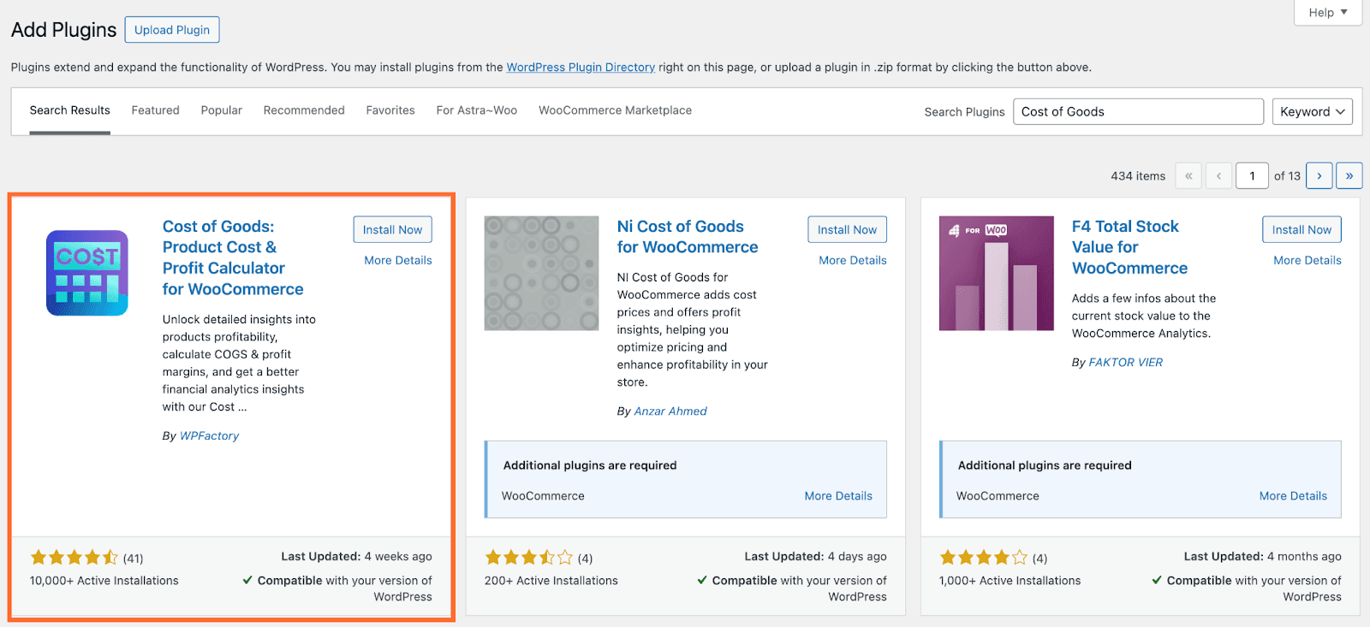Click the previous page arrow button
The height and width of the screenshot is (627, 1370).
coord(1218,175)
